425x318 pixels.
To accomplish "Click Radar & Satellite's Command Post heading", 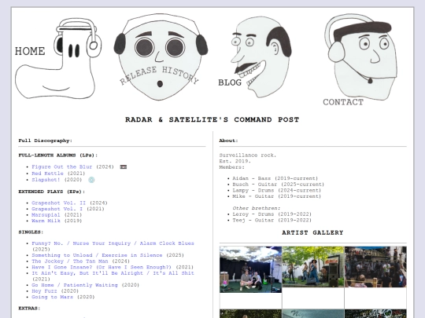I will (x=213, y=119).
